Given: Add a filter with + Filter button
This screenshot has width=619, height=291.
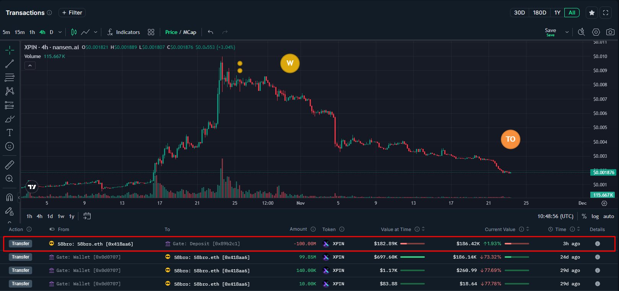Looking at the screenshot, I should pyautogui.click(x=72, y=13).
